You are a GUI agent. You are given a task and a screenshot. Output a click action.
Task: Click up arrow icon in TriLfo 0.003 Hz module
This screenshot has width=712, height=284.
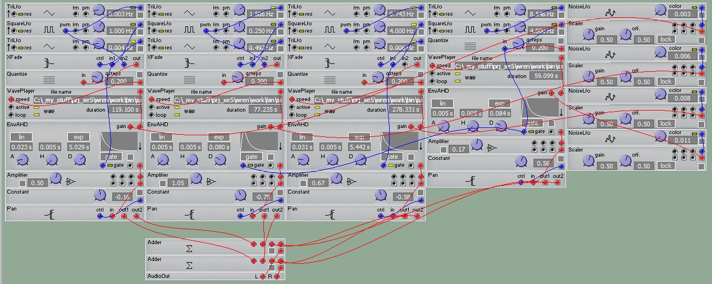click(9, 14)
